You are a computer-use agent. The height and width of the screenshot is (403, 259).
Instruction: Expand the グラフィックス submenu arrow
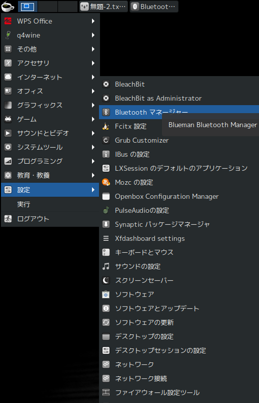(93, 105)
